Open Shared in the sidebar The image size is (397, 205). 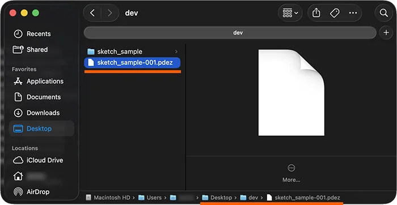pos(42,49)
